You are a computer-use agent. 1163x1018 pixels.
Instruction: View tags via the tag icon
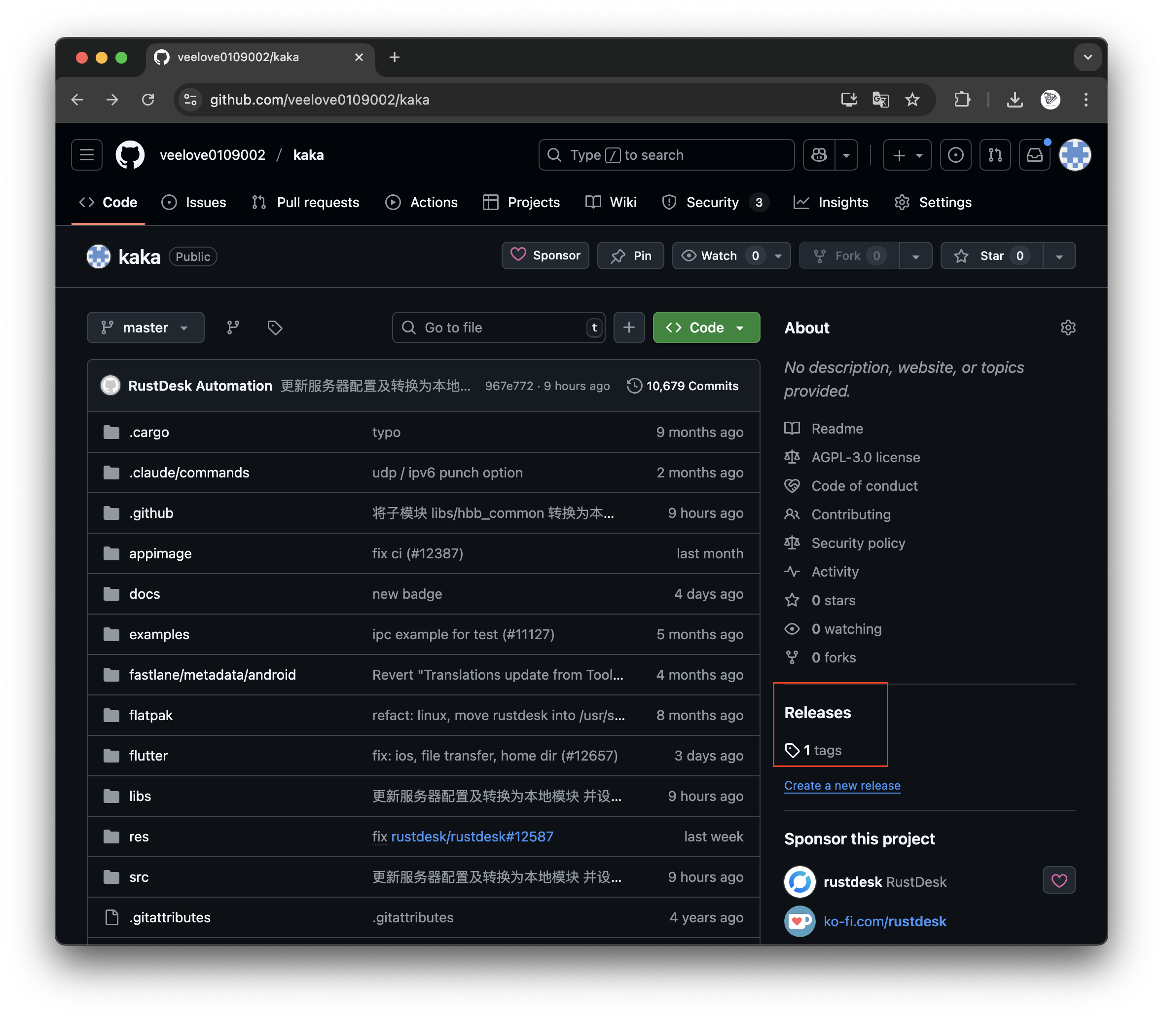pos(275,328)
